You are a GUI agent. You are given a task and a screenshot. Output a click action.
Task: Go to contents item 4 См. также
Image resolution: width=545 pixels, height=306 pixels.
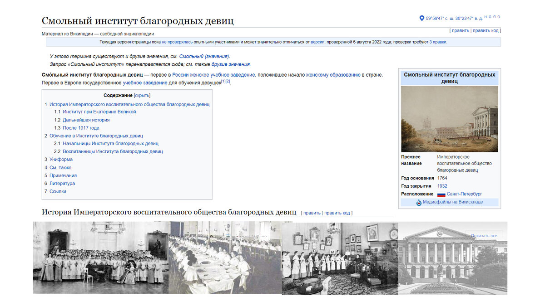tap(58, 168)
